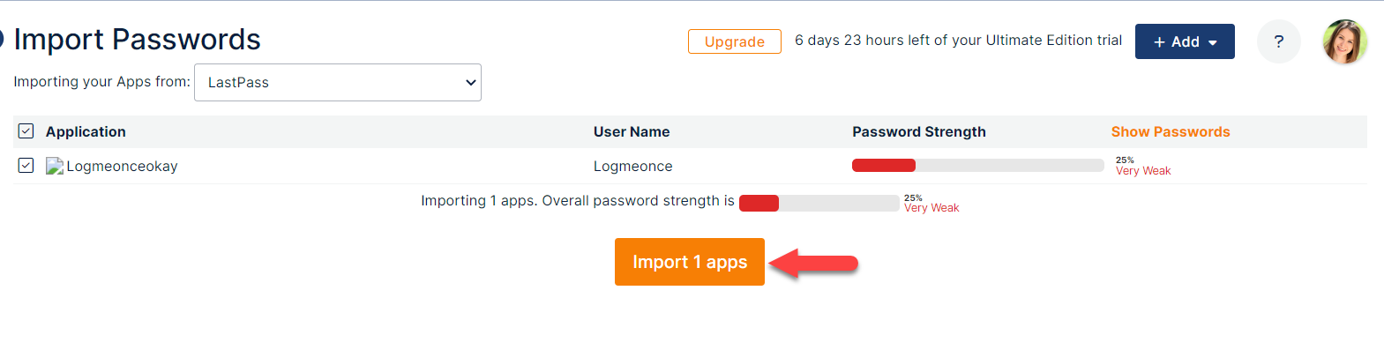Click the Upgrade button
This screenshot has height=350, width=1384.
(735, 41)
